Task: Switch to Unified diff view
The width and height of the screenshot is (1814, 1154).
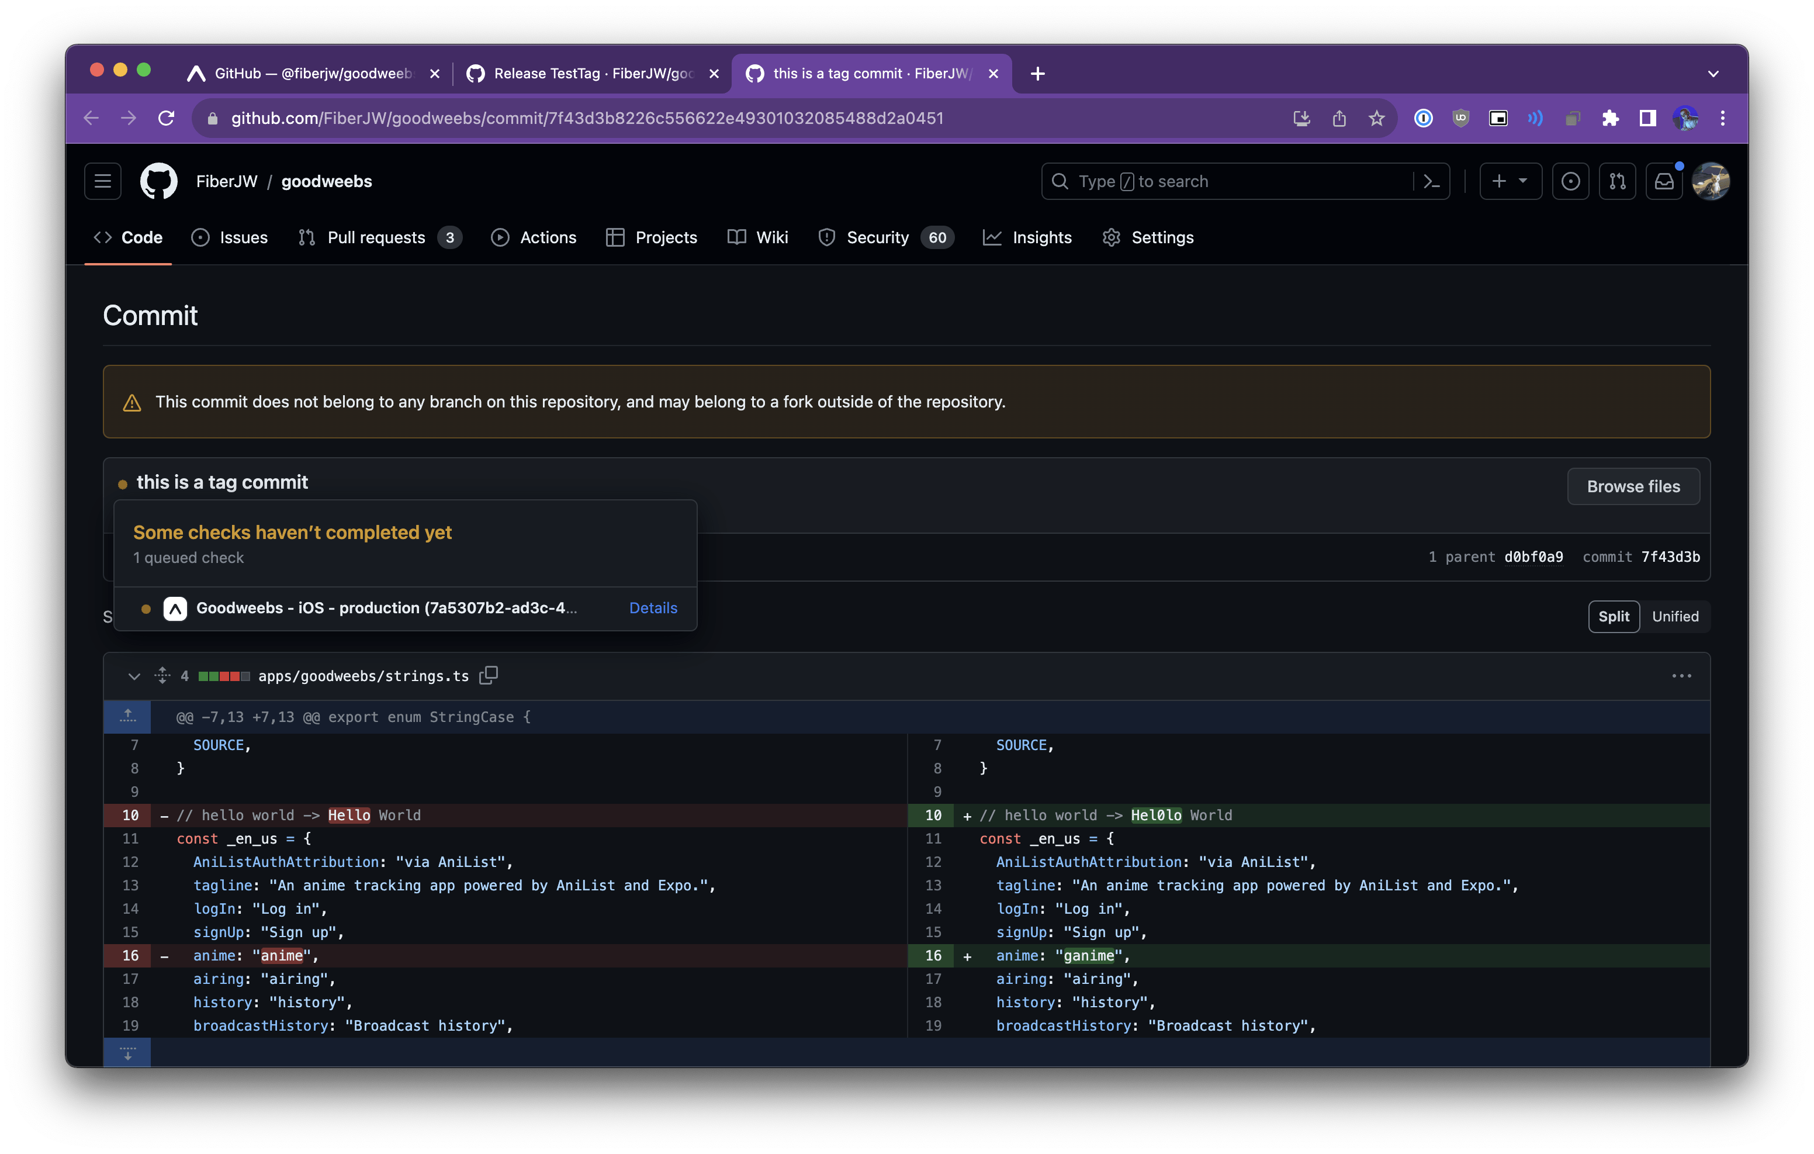Action: [1675, 616]
